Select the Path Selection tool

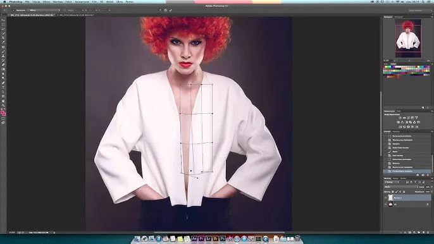pyautogui.click(x=3, y=92)
